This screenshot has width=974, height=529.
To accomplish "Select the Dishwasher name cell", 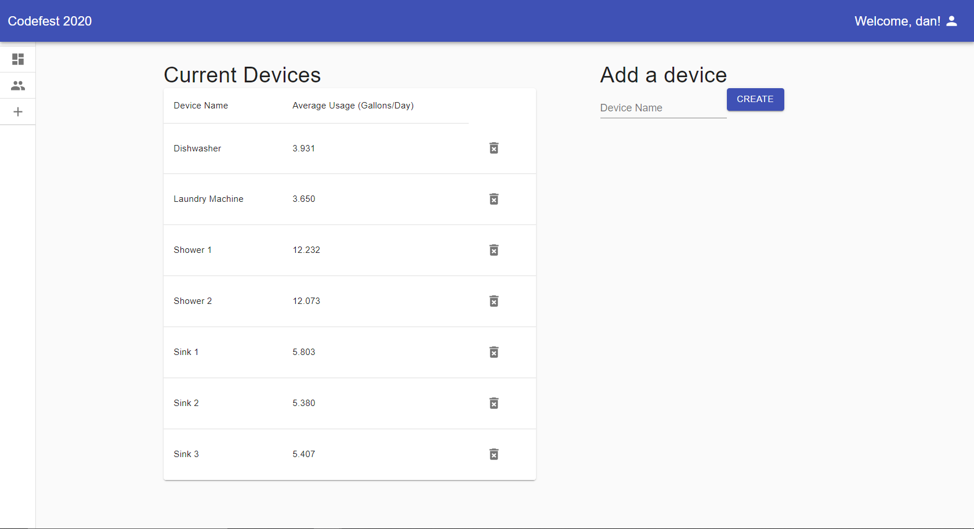I will click(197, 148).
